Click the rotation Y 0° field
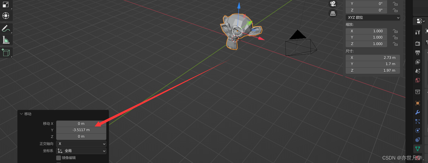This screenshot has width=428, height=163. [366, 4]
